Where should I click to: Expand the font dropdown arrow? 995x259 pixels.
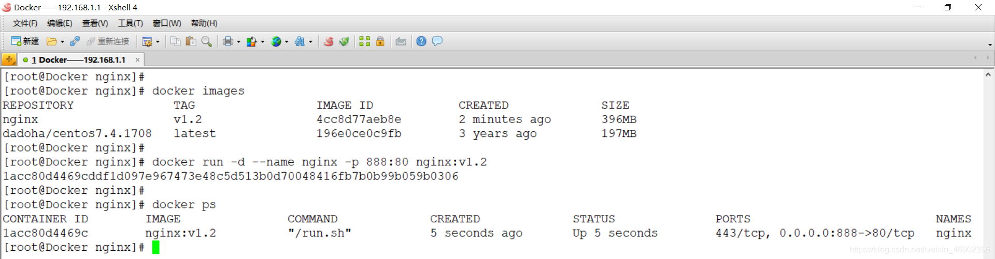click(x=310, y=42)
